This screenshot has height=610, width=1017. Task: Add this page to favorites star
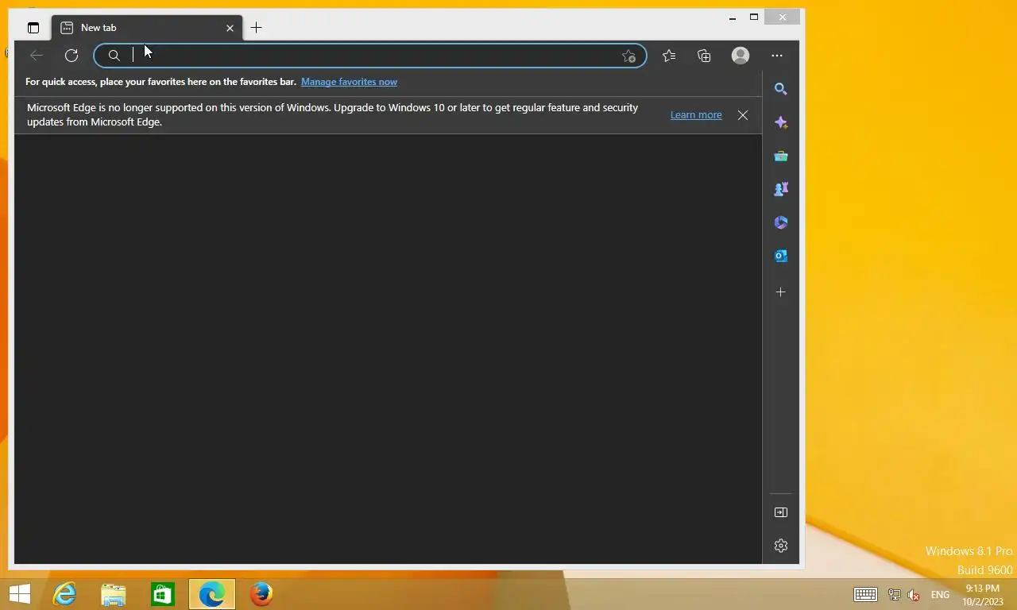click(x=628, y=56)
